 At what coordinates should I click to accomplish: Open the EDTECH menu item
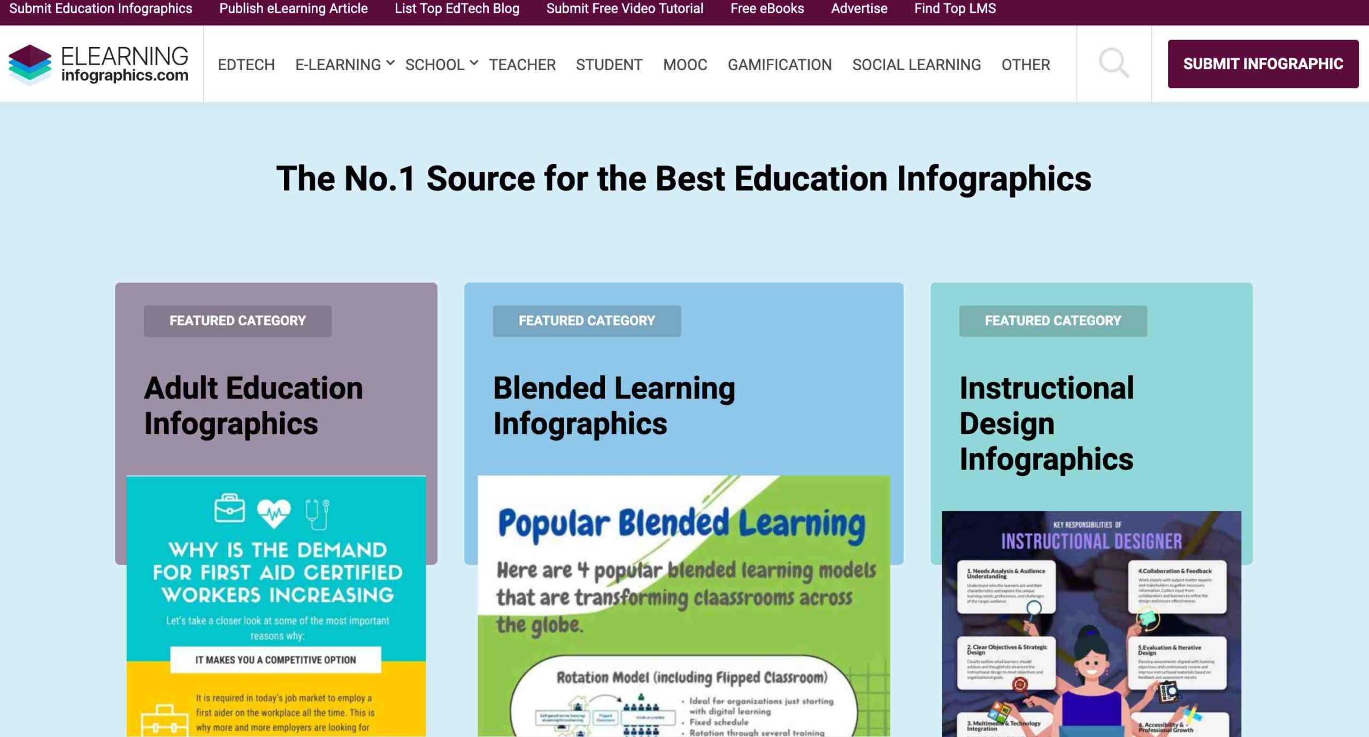click(246, 65)
